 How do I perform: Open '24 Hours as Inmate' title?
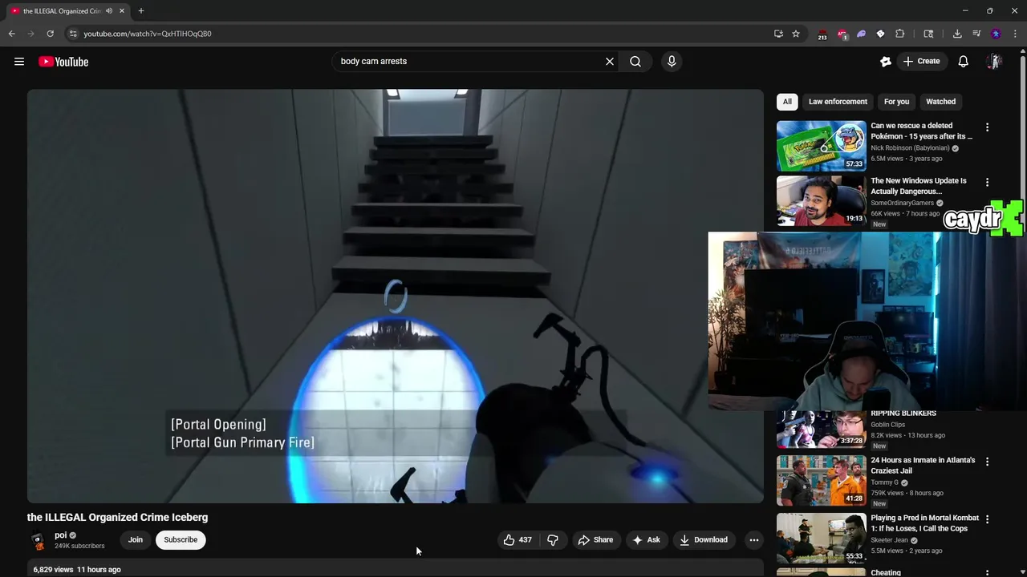(x=923, y=465)
